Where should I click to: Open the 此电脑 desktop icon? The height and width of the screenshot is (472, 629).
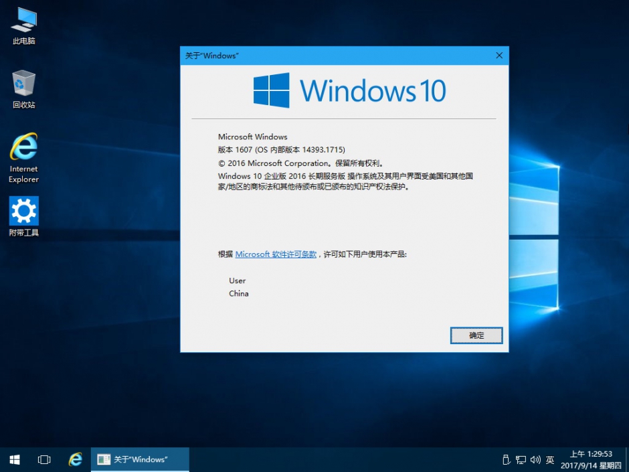click(x=23, y=26)
